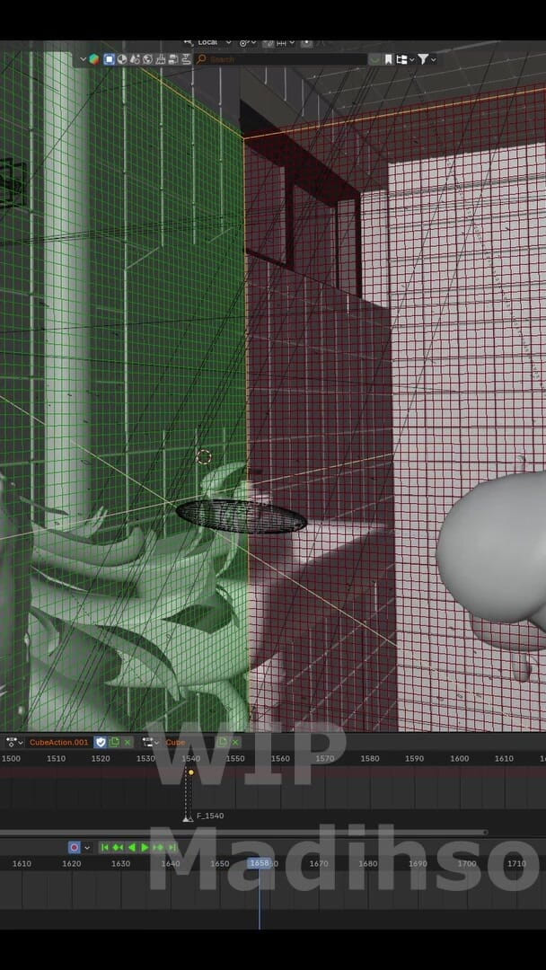546x970 pixels.
Task: Select the black wireframe disc object
Action: tap(242, 516)
